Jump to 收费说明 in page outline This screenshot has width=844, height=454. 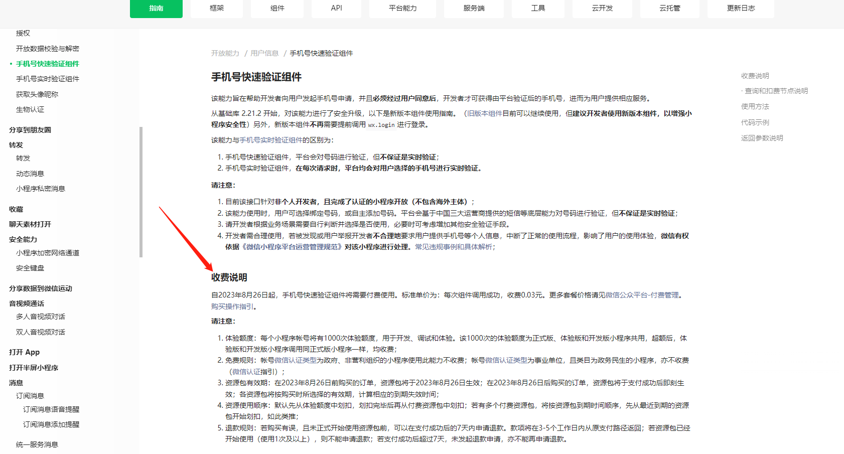pyautogui.click(x=755, y=76)
